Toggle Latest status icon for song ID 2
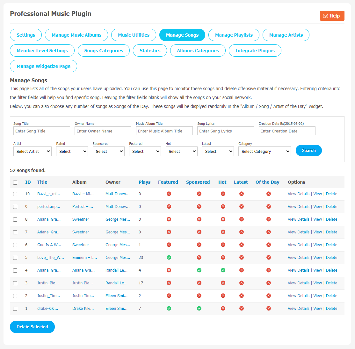355x349 pixels. [x=242, y=296]
